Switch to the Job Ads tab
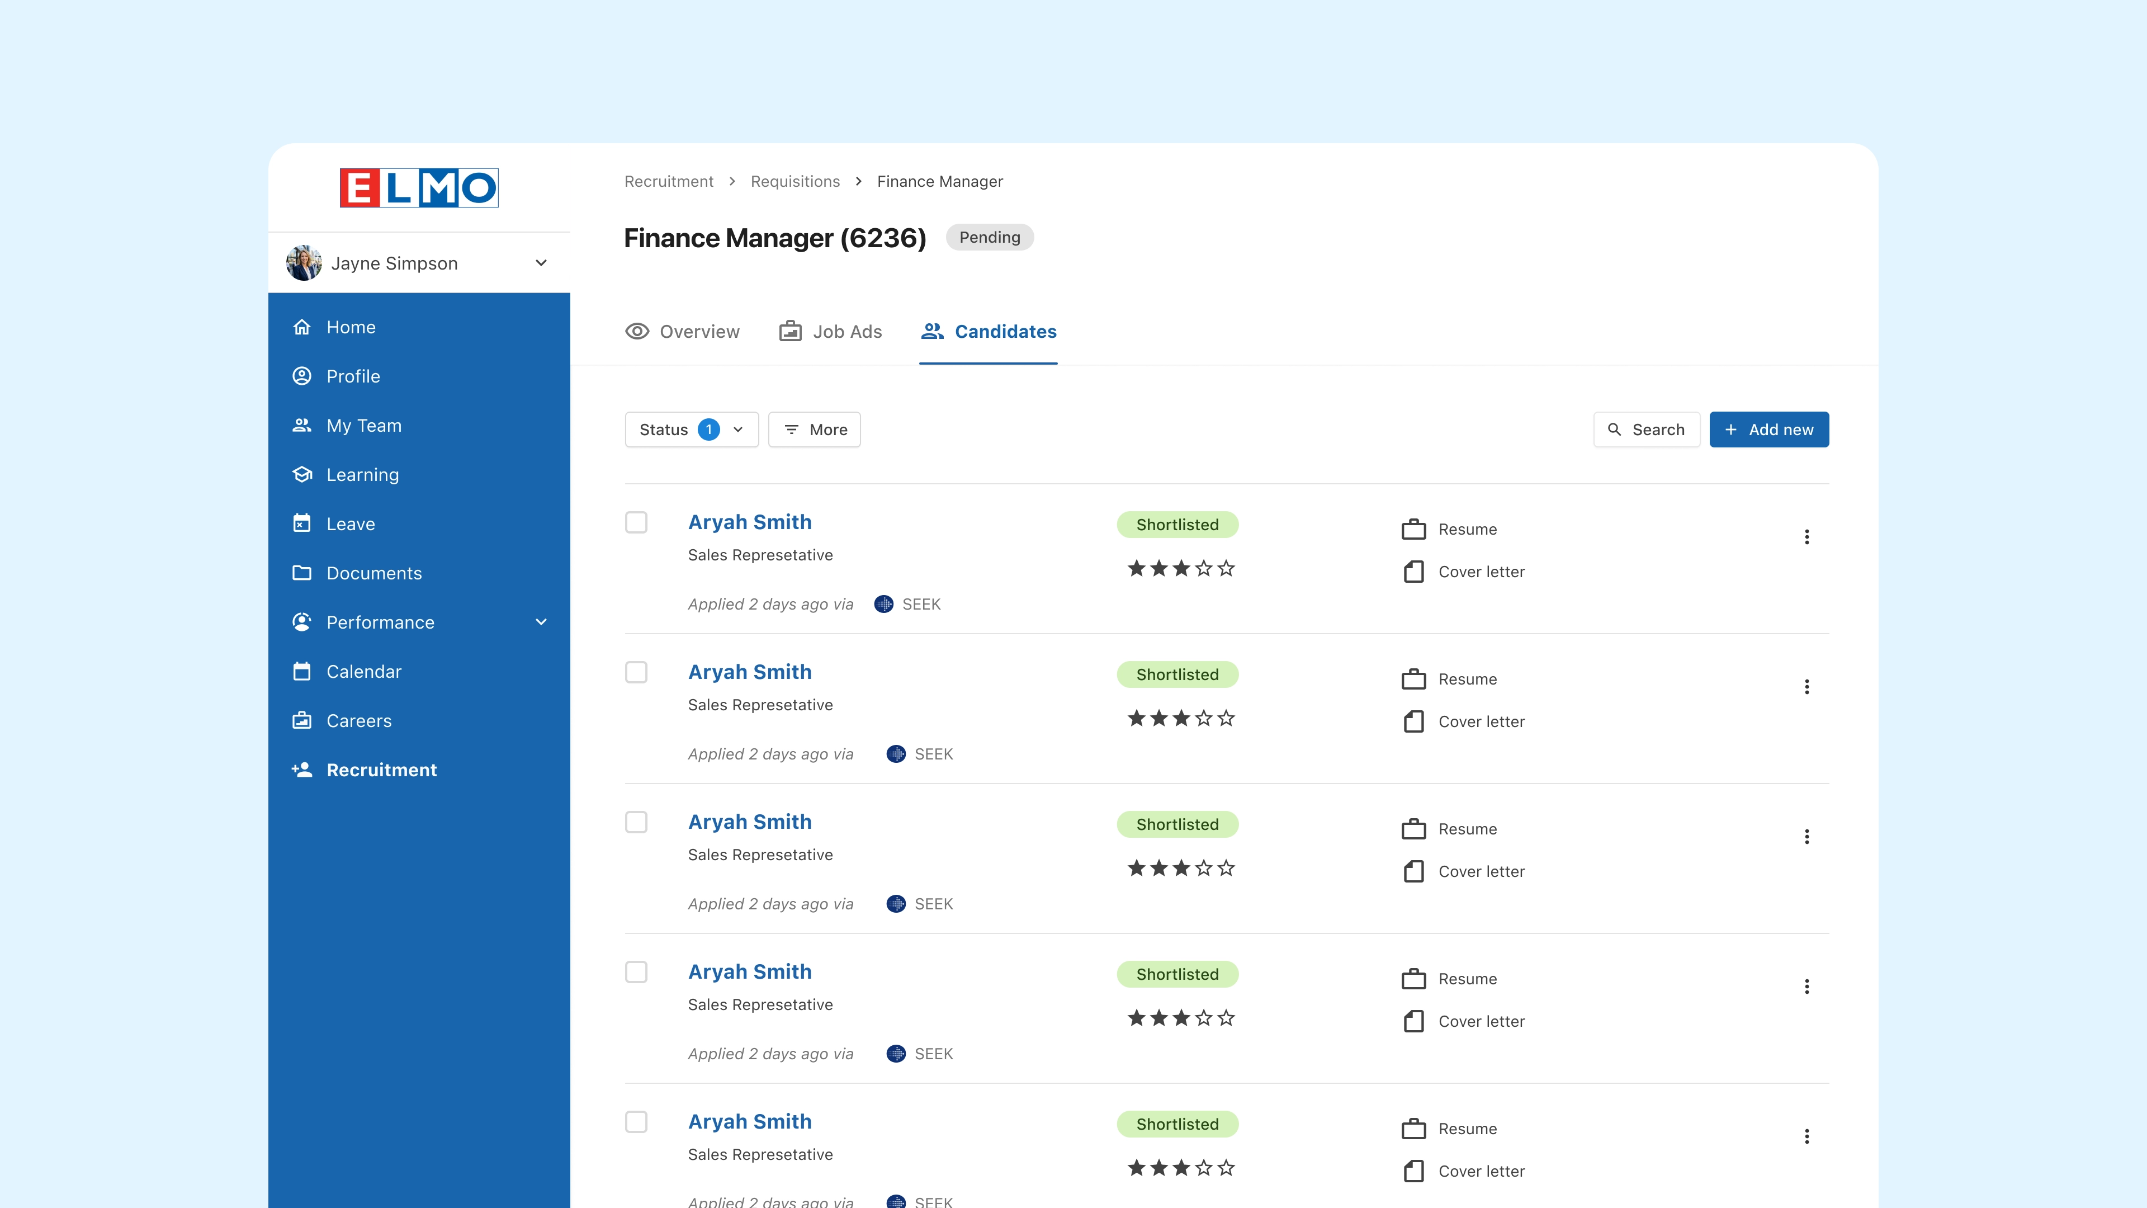Screen dimensions: 2147x1208 point(830,332)
